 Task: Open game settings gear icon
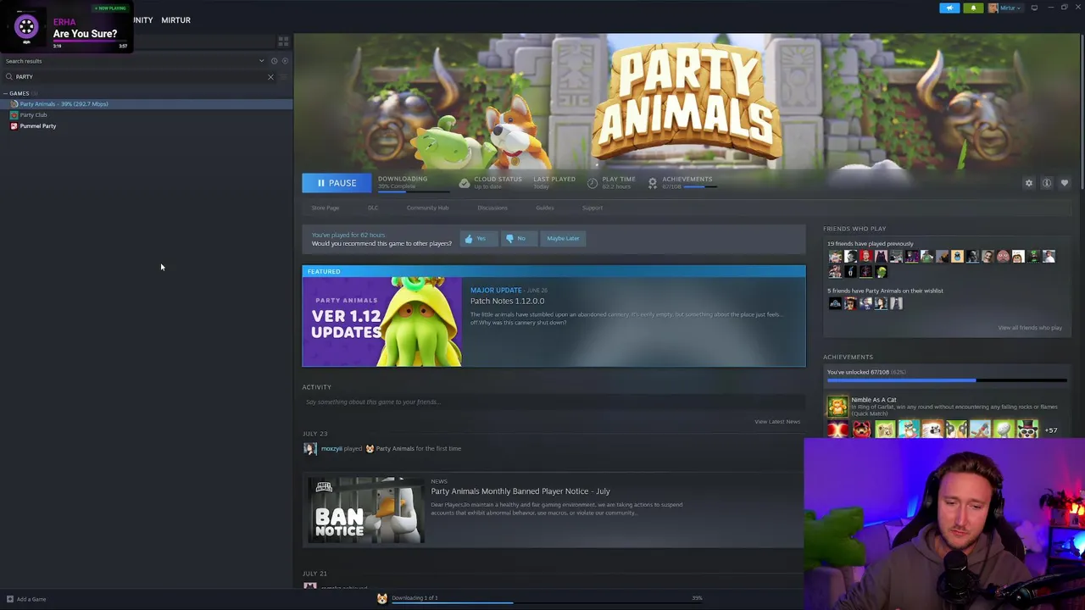coord(1029,183)
